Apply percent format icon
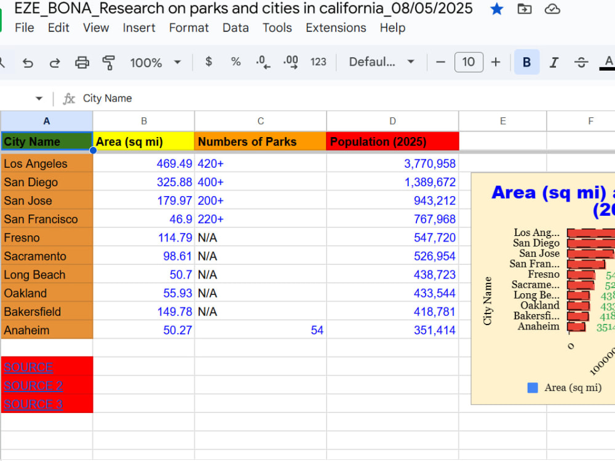The height and width of the screenshot is (461, 615). [236, 61]
